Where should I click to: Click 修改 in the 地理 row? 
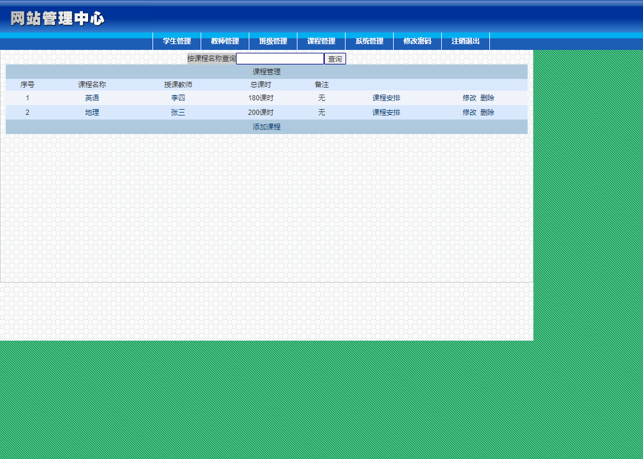(x=470, y=113)
